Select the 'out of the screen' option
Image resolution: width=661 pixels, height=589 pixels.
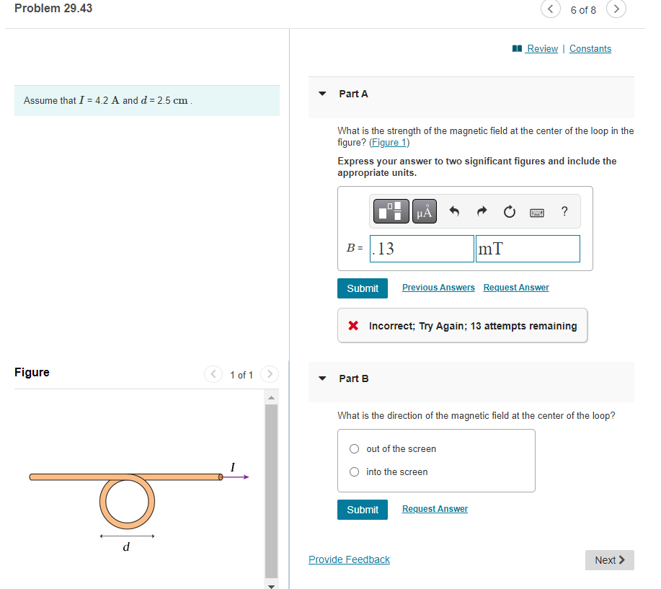tap(354, 448)
